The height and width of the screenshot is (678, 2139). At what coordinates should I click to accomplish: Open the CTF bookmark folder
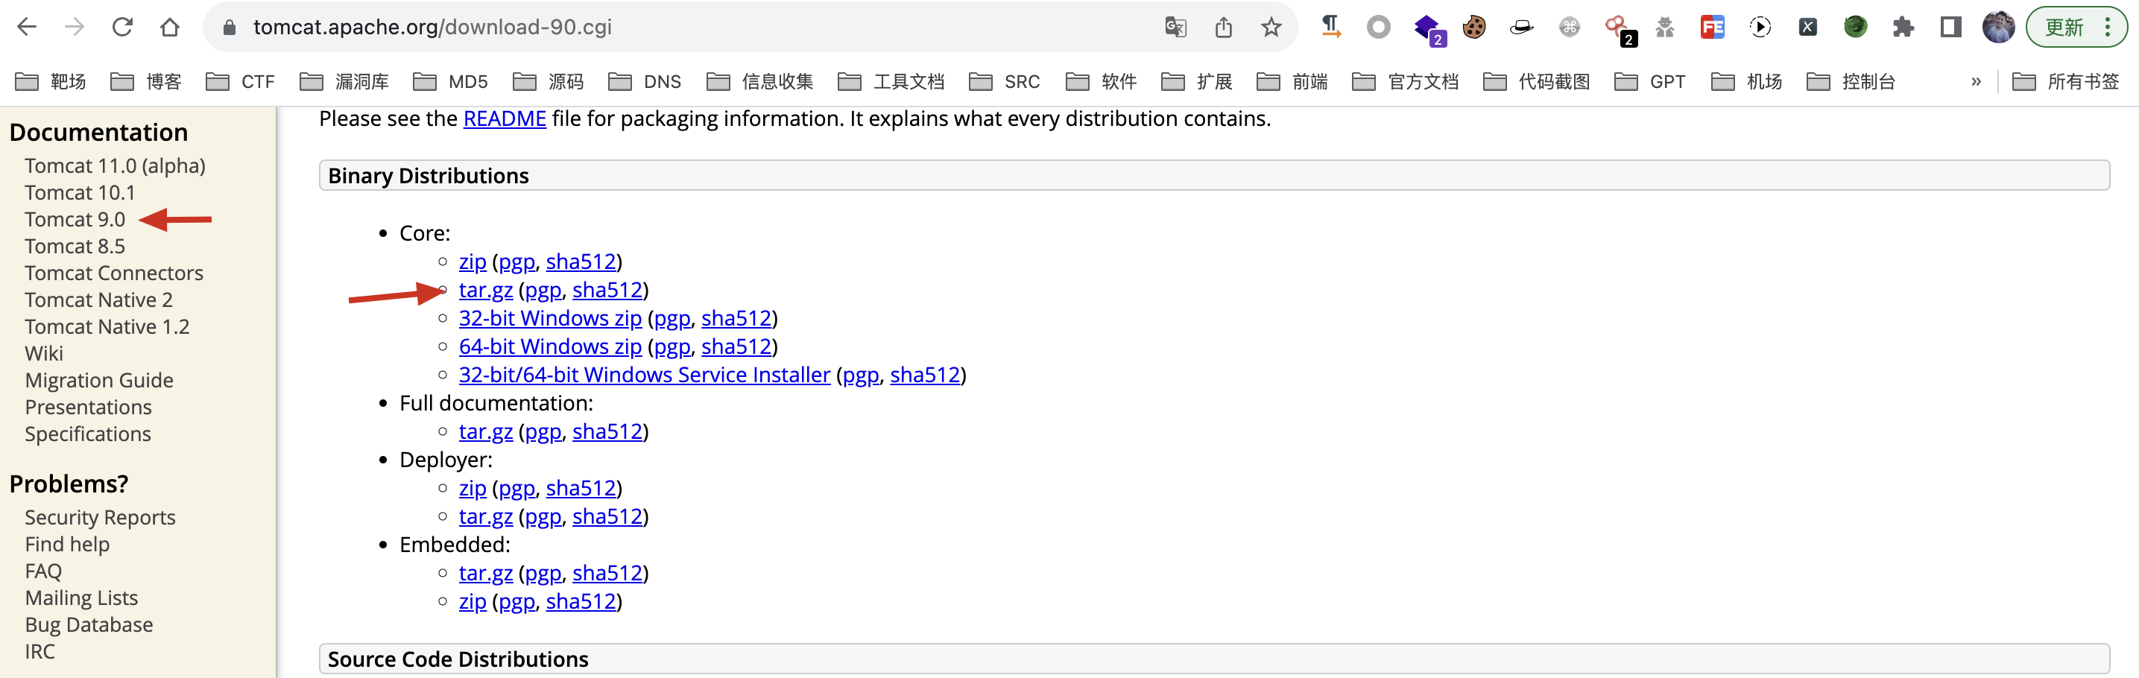[241, 81]
